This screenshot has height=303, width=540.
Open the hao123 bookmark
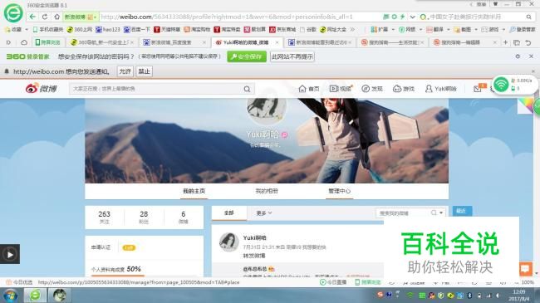pos(108,30)
